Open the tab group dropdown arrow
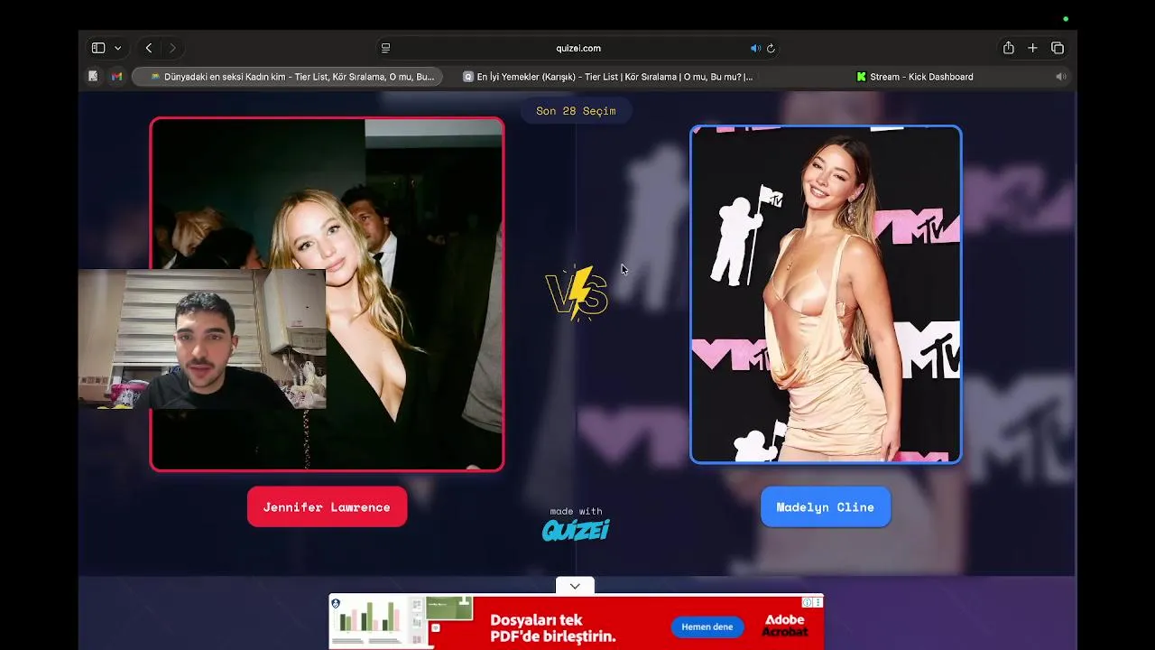Viewport: 1155px width, 650px height. [x=117, y=48]
